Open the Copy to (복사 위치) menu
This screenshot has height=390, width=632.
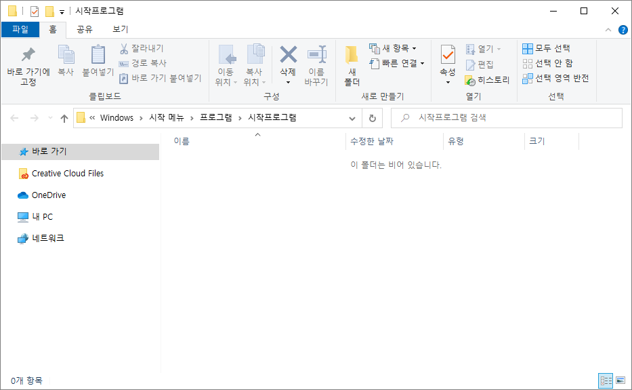coord(255,66)
